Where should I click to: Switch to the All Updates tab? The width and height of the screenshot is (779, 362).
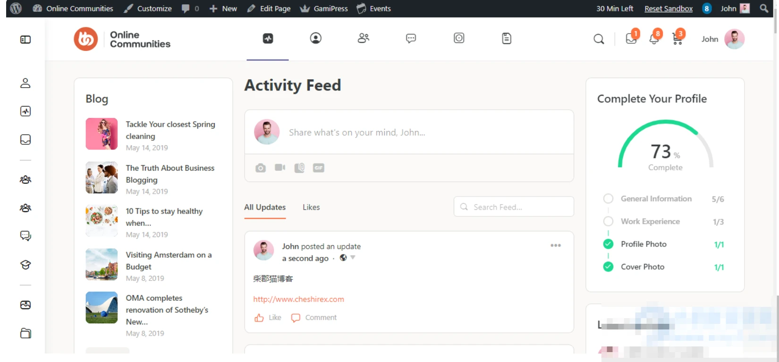pos(265,207)
